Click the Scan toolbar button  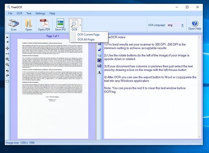(x=14, y=25)
